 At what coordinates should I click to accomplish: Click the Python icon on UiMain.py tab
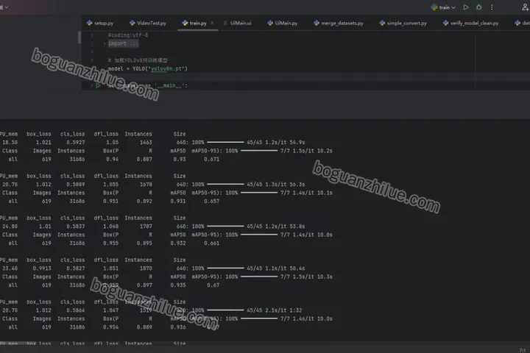point(270,23)
